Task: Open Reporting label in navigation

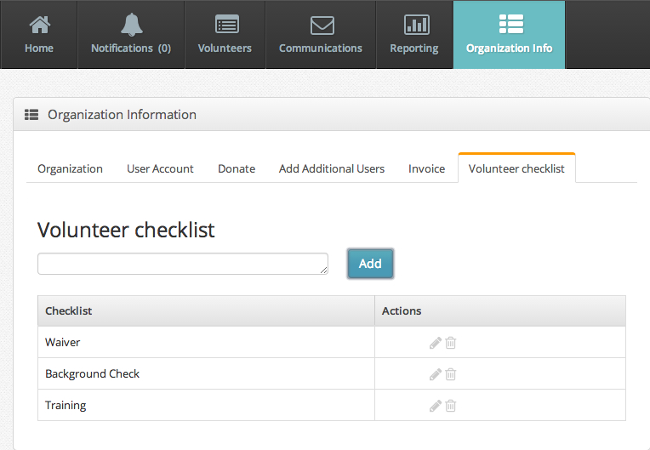Action: point(414,48)
